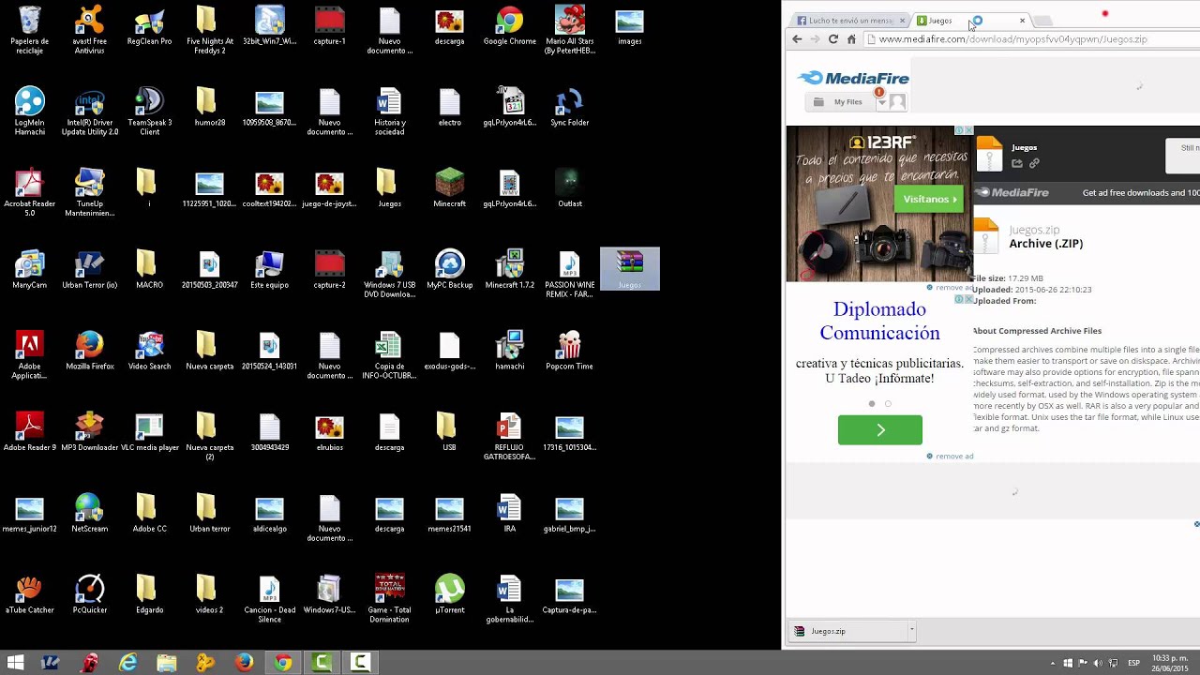
Task: Open File Explorer from taskbar
Action: tap(167, 663)
